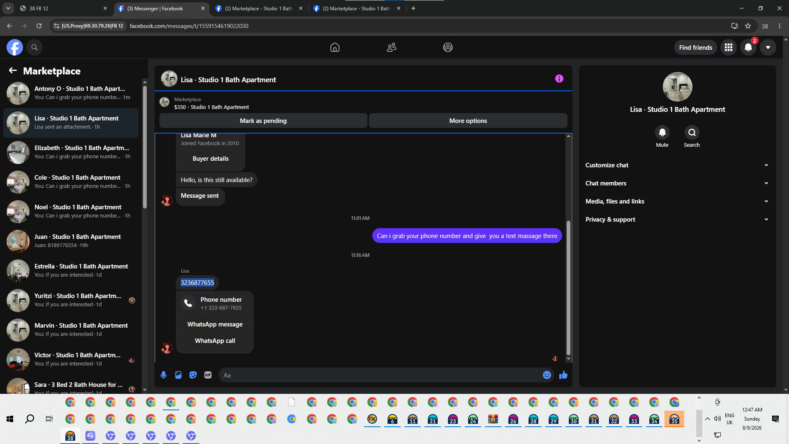789x444 pixels.
Task: Search in the Lisa conversation
Action: [692, 132]
